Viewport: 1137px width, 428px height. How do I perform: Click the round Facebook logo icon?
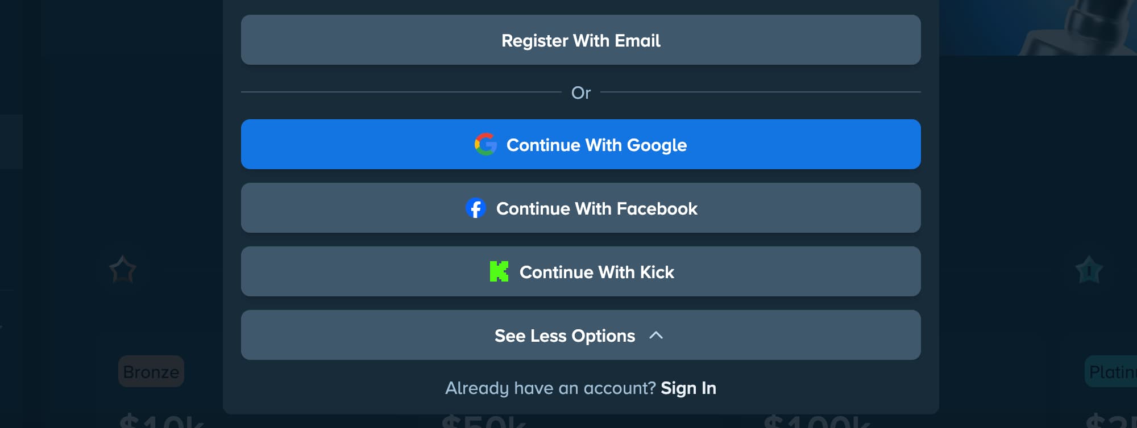[x=475, y=208]
